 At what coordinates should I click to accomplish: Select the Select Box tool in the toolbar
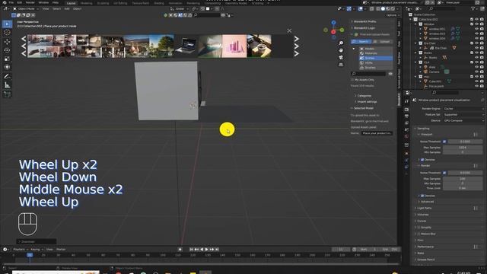pos(7,24)
